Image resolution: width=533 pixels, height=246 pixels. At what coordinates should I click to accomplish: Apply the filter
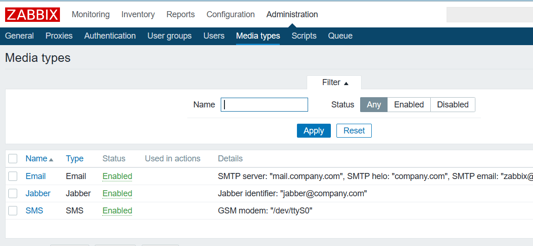pyautogui.click(x=314, y=131)
